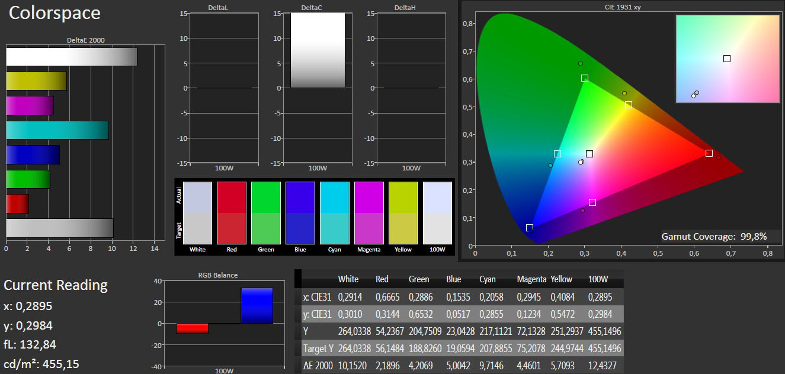Select the short red DeltaE 2000 bar
785x374 pixels.
[x=17, y=204]
